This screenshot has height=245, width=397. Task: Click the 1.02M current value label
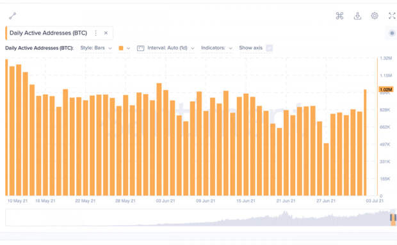click(x=386, y=90)
